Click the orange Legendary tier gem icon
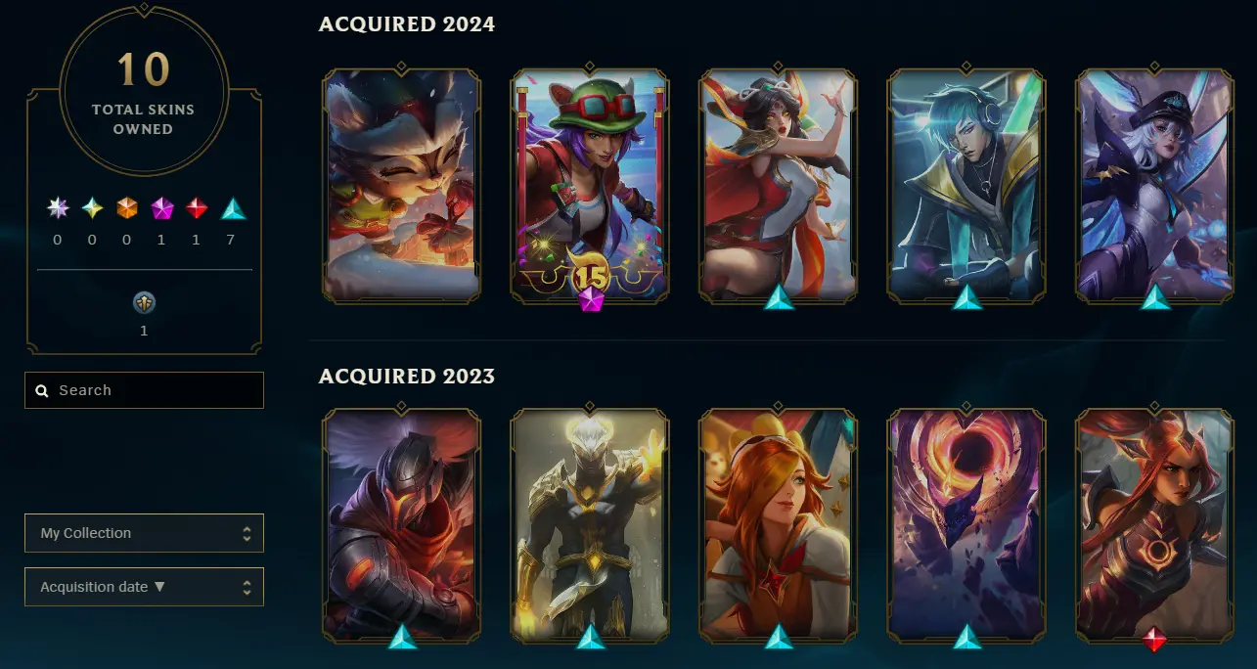The width and height of the screenshot is (1257, 669). pyautogui.click(x=127, y=208)
